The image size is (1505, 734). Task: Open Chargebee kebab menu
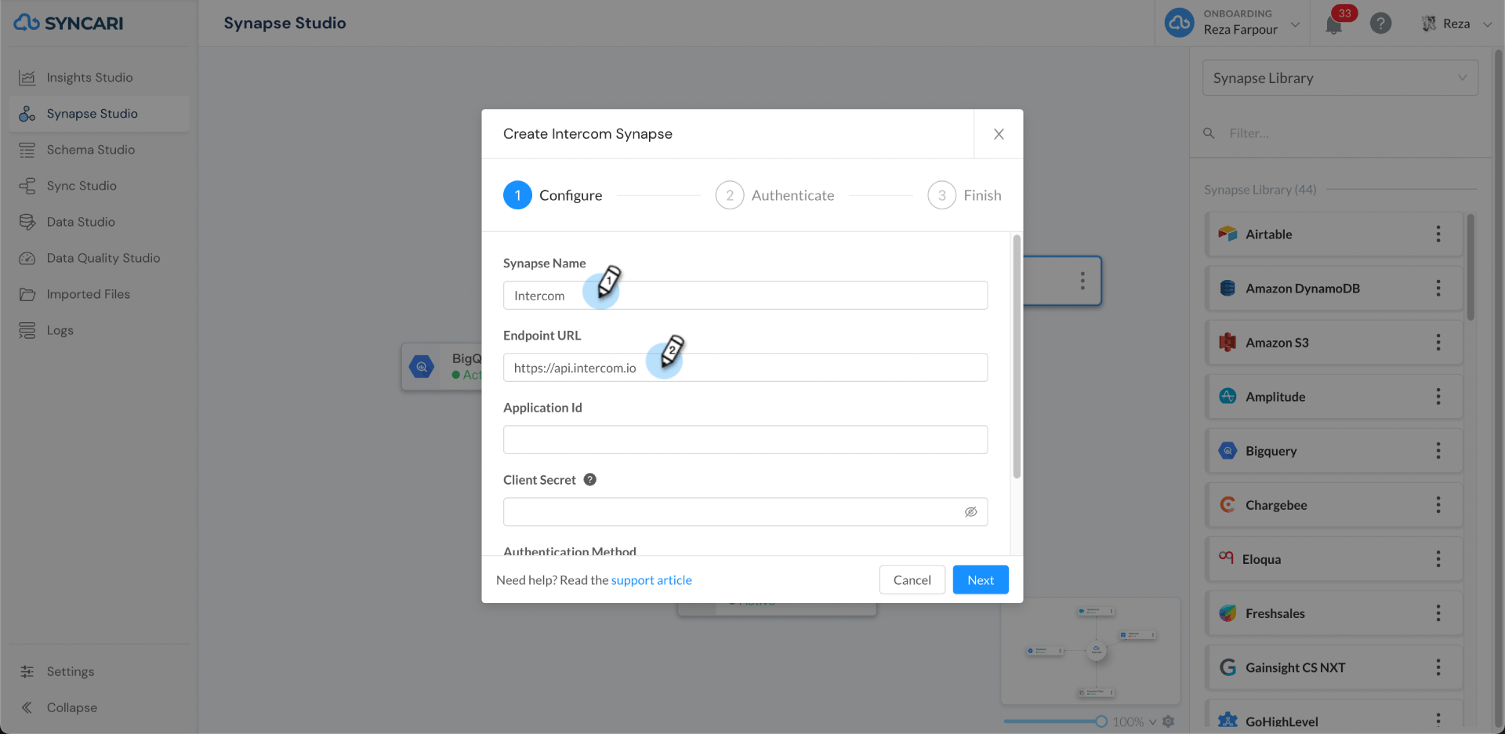(1438, 504)
